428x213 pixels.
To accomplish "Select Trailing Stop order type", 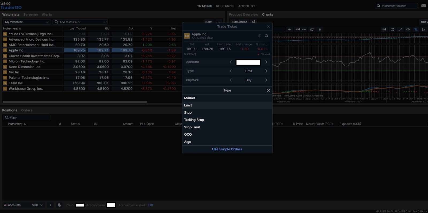I will [x=227, y=120].
